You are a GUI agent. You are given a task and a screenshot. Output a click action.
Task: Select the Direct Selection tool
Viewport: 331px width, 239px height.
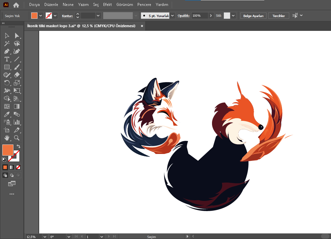[17, 35]
